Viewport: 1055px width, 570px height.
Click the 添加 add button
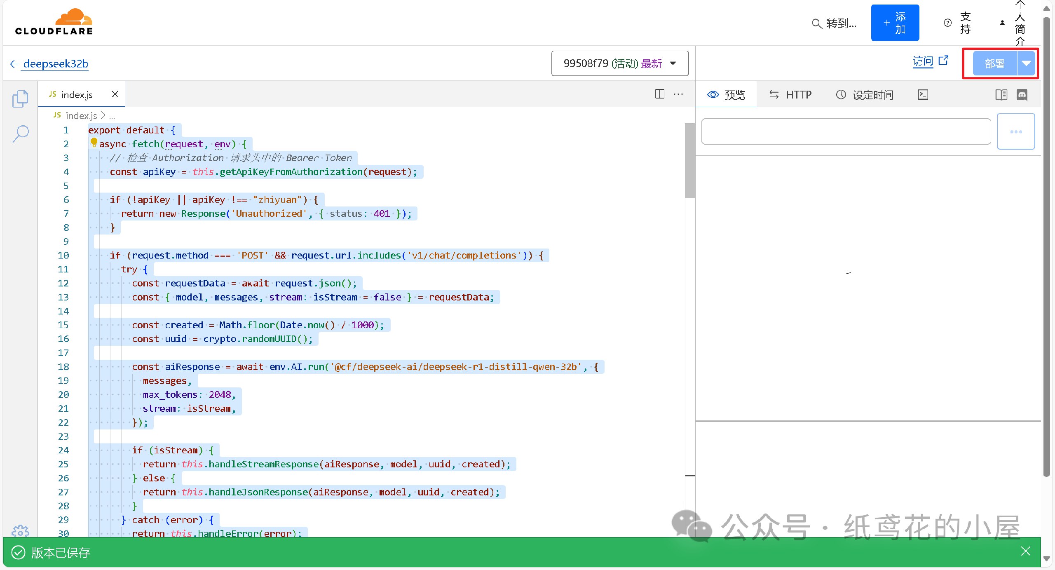click(895, 23)
